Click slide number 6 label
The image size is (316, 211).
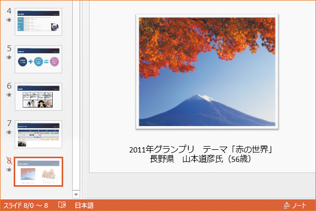click(9, 85)
